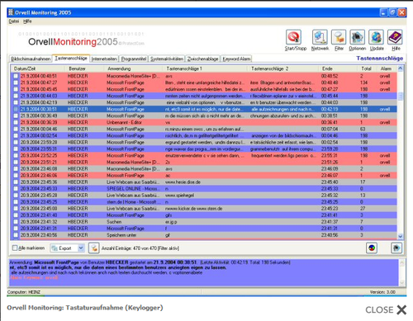The height and width of the screenshot is (321, 413).
Task: Click the Version 3.00 status text
Action: tap(382, 292)
